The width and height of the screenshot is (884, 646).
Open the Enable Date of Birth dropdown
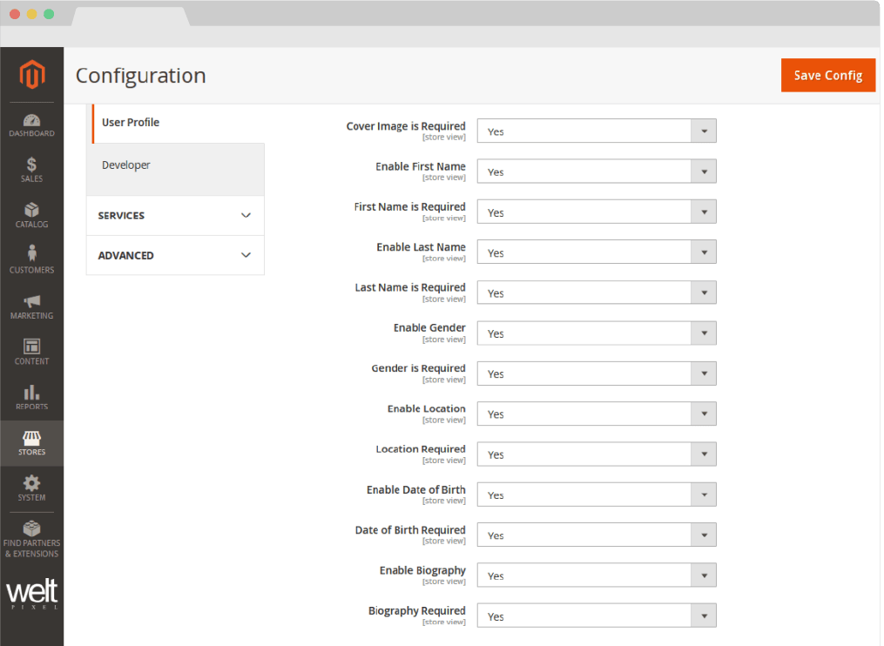(596, 495)
